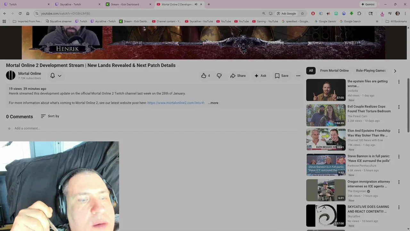Open the mortalonline2.com link in description

click(176, 103)
